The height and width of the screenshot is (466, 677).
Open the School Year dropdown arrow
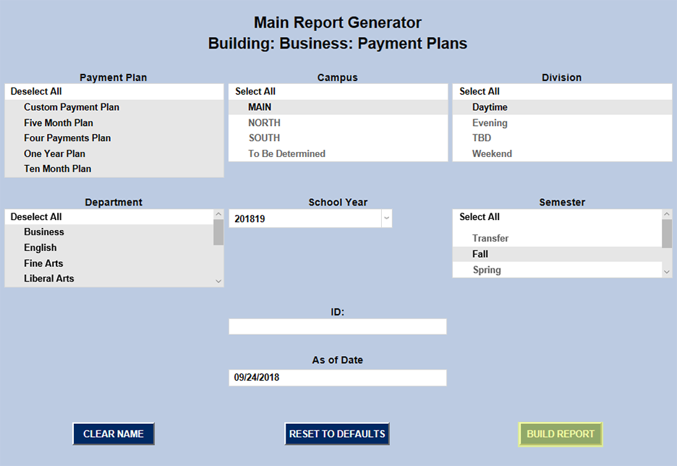pos(386,219)
